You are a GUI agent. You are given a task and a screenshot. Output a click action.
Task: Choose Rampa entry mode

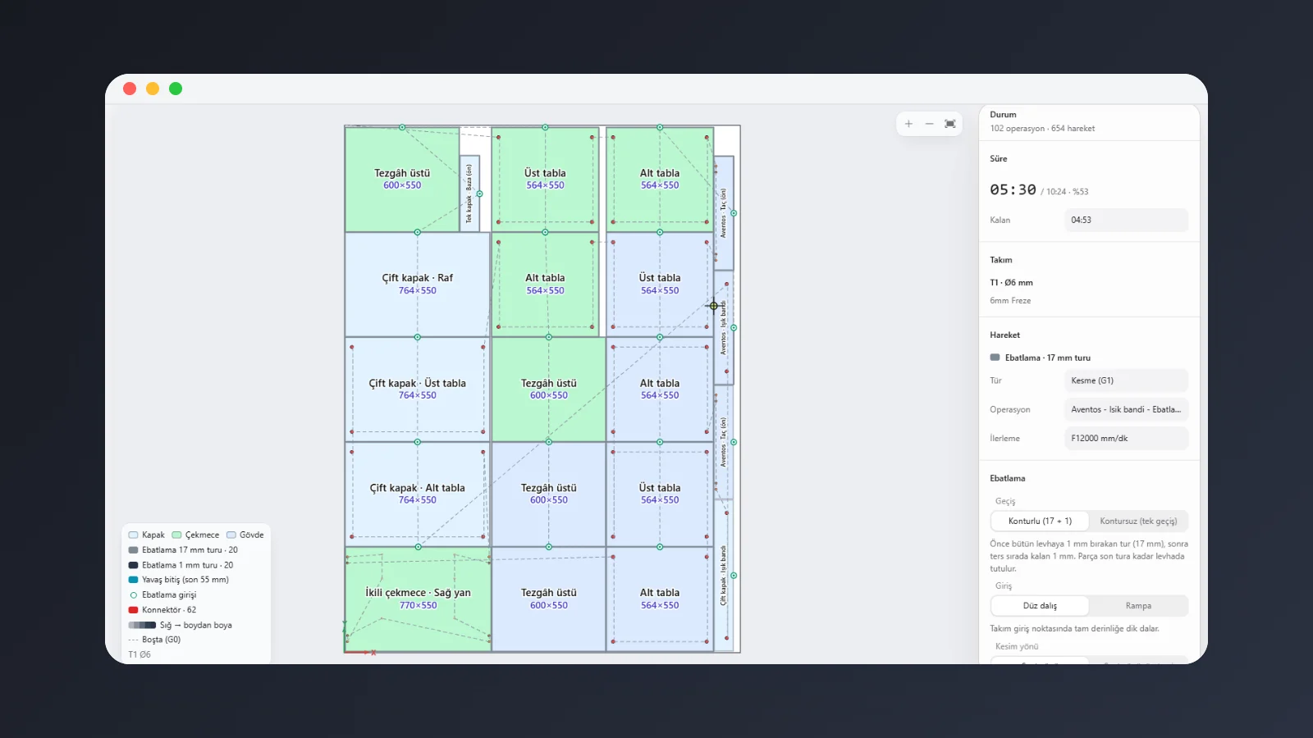click(x=1138, y=606)
